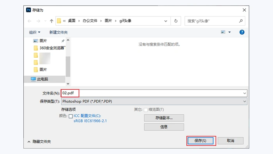Click the path overflow chevron «

(64, 21)
